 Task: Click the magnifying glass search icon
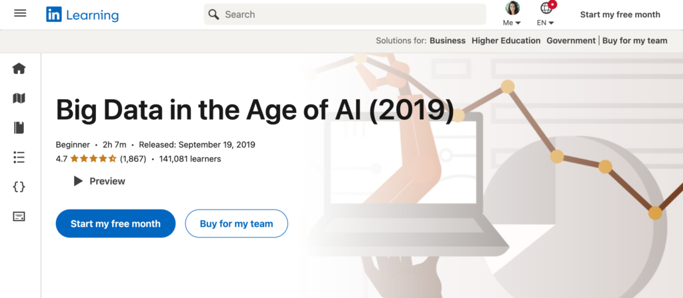pyautogui.click(x=213, y=14)
